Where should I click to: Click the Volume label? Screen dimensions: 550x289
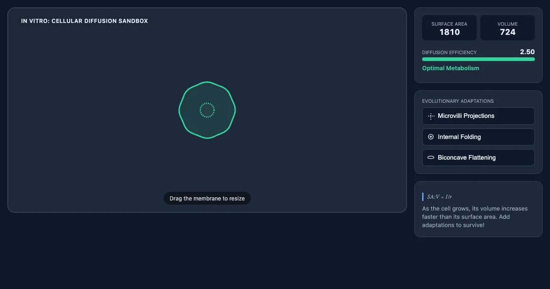(508, 24)
